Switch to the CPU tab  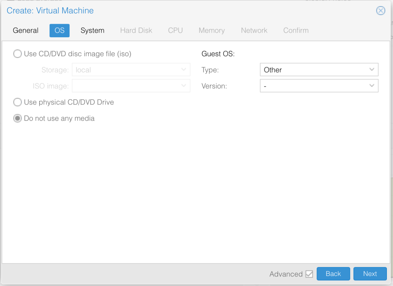175,30
